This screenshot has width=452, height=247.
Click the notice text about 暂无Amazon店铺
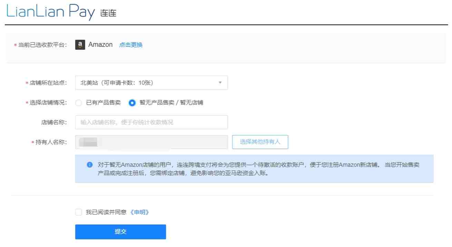[259, 169]
